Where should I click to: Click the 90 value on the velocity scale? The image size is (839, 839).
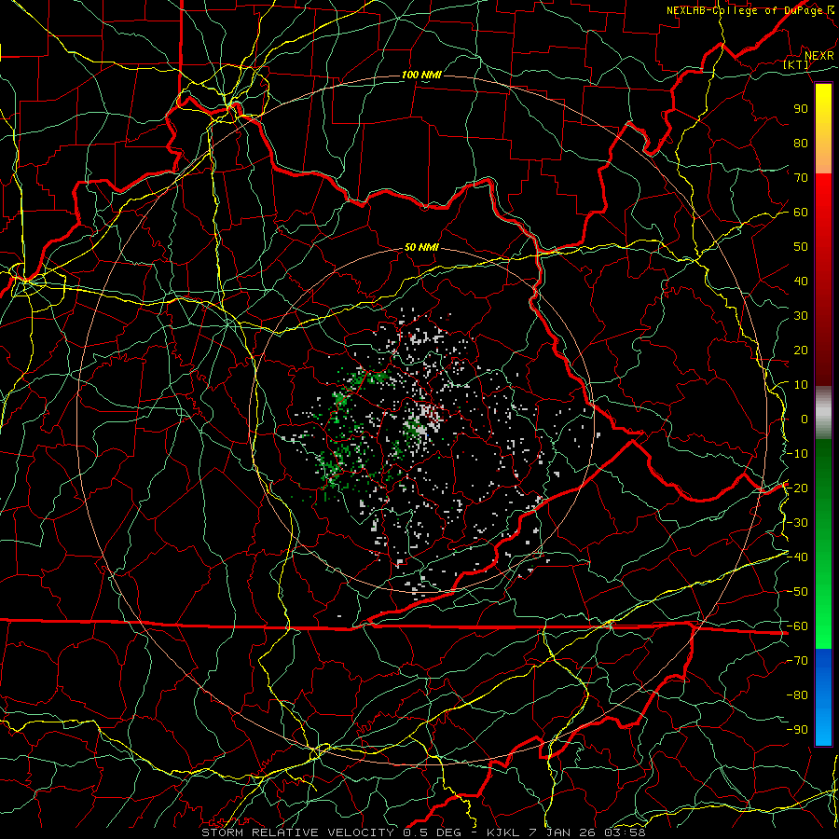pos(801,109)
